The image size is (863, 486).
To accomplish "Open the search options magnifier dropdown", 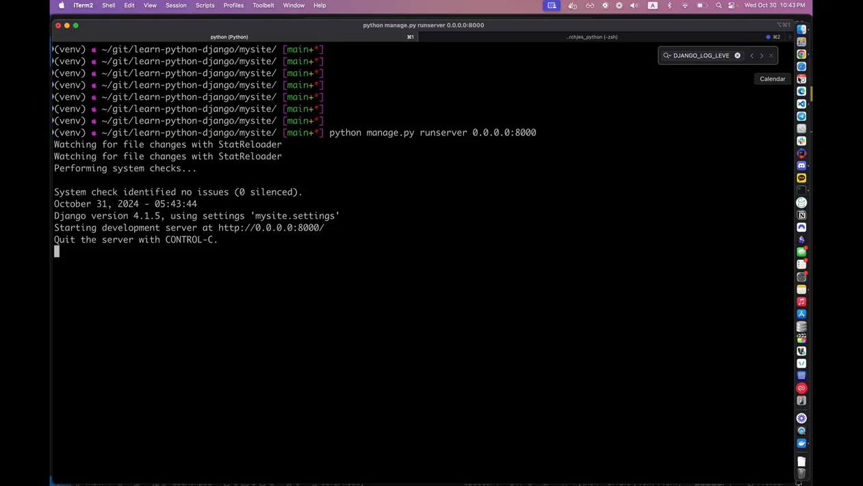I will click(667, 55).
